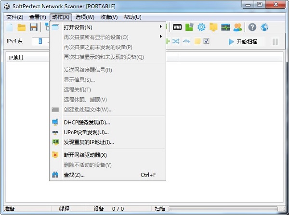Viewport: 289px width, 215px height.
Task: Click the shuffle arrows icon
Action: tap(176, 41)
